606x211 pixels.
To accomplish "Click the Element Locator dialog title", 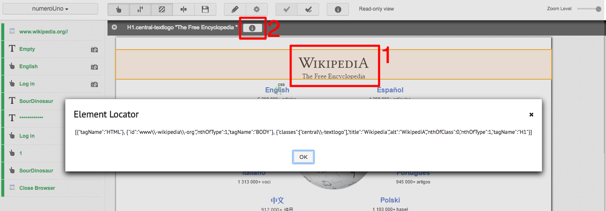I will pos(106,114).
